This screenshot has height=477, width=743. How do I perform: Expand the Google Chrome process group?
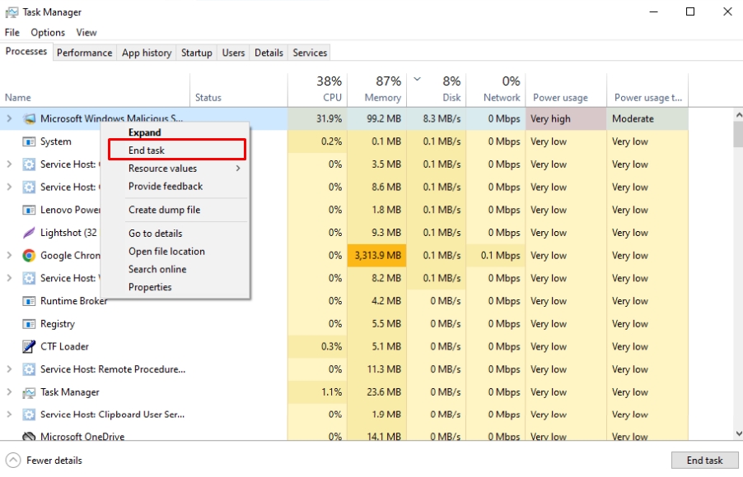pos(9,256)
